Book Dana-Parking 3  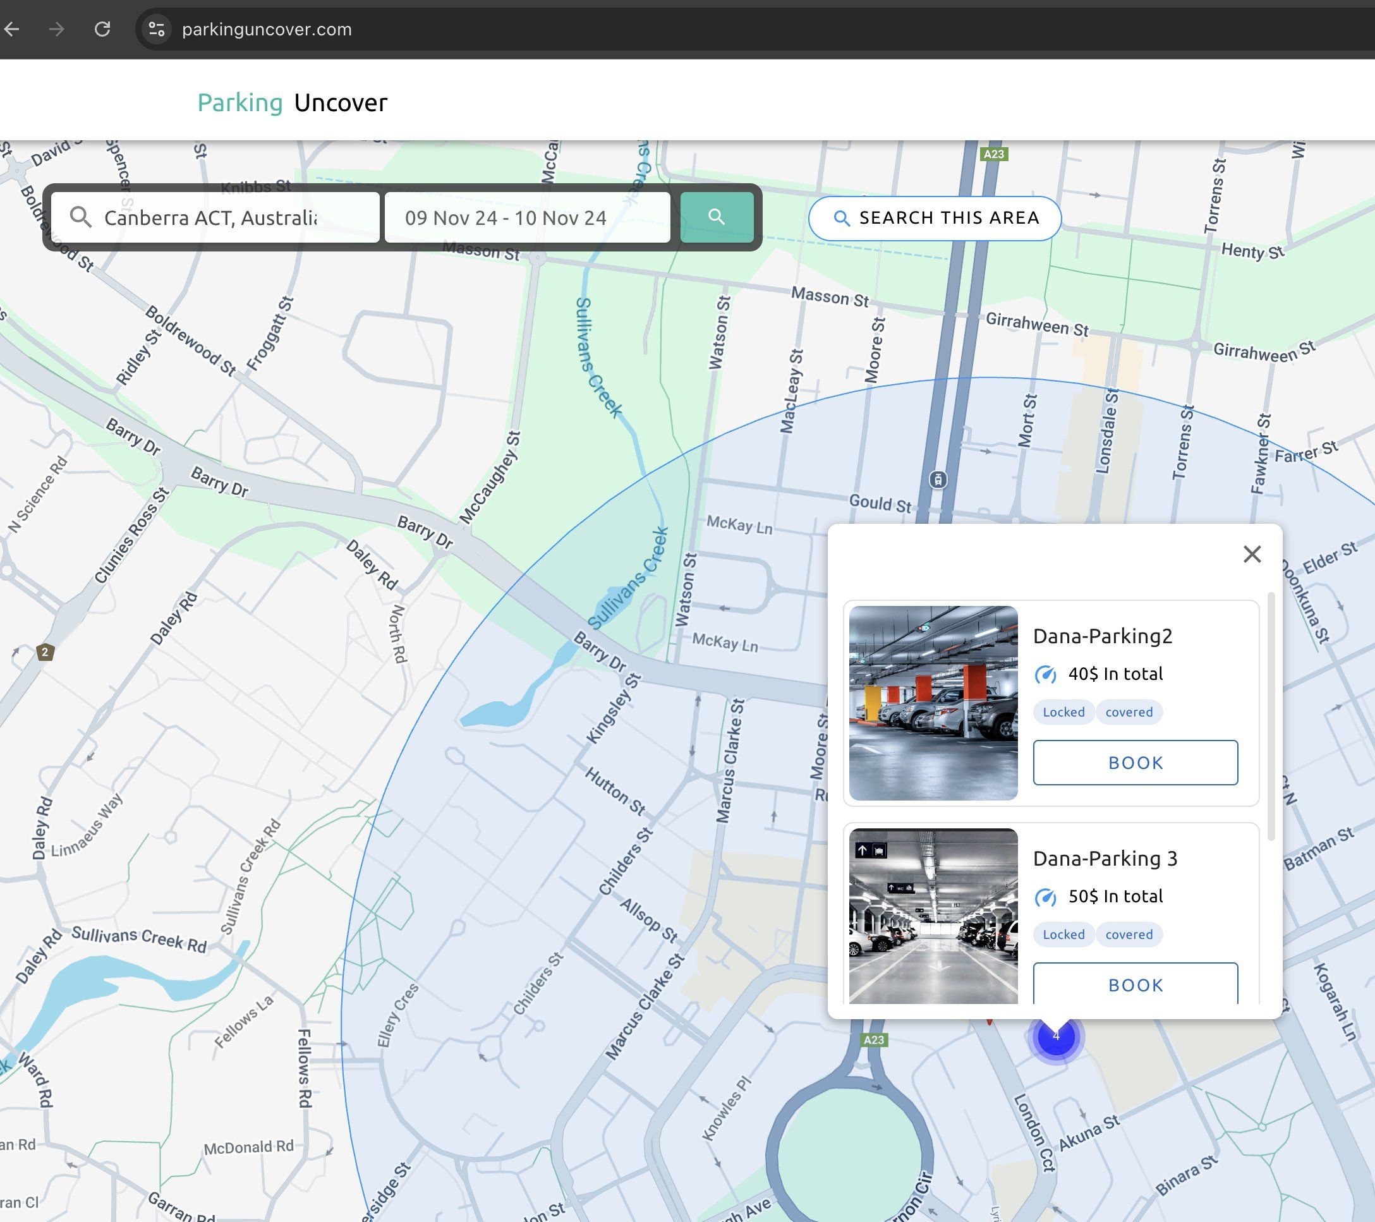pyautogui.click(x=1136, y=984)
